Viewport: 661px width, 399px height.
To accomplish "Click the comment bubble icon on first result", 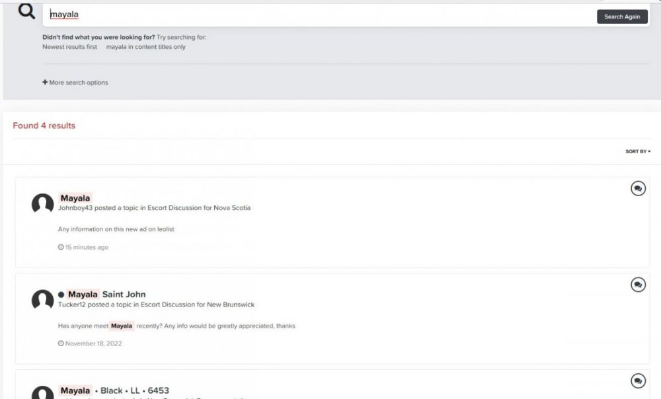I will [x=638, y=189].
